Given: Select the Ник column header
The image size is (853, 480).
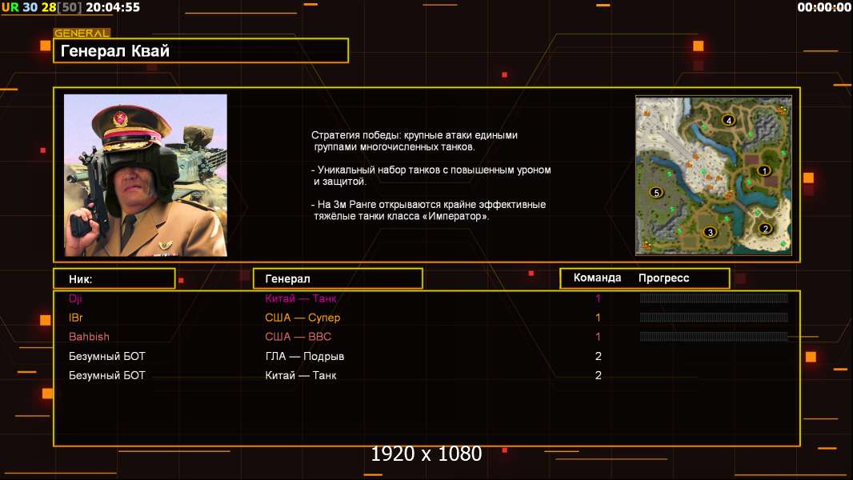Looking at the screenshot, I should click(114, 278).
